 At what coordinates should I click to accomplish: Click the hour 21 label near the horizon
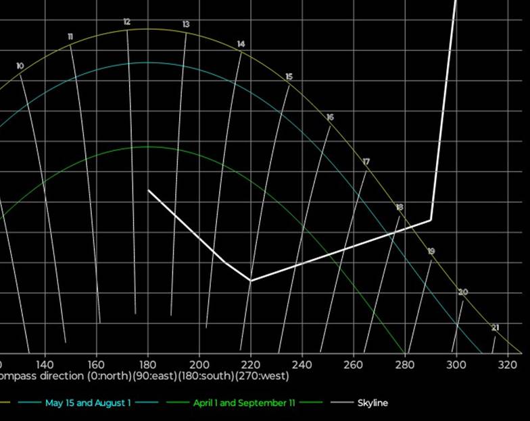click(495, 328)
